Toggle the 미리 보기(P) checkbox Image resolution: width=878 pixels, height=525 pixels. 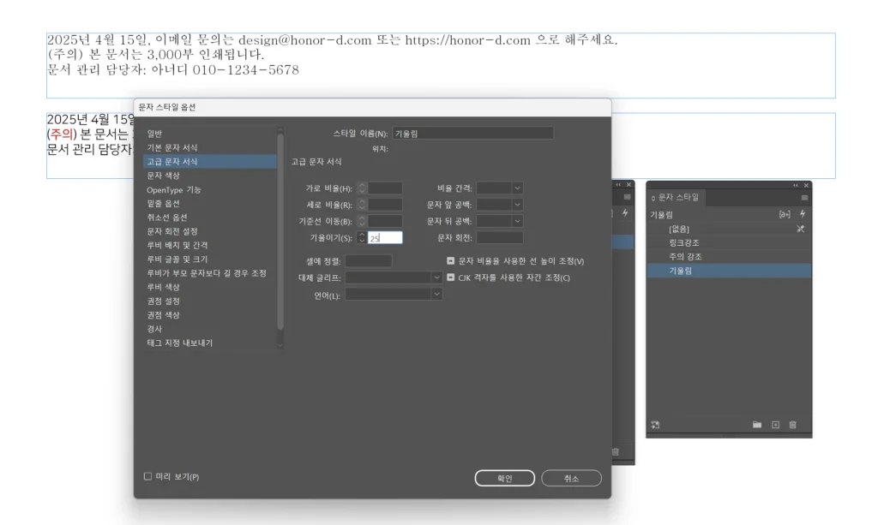pyautogui.click(x=147, y=476)
